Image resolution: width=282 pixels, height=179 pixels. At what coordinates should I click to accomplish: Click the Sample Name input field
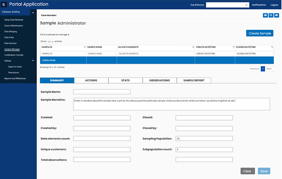102,92
